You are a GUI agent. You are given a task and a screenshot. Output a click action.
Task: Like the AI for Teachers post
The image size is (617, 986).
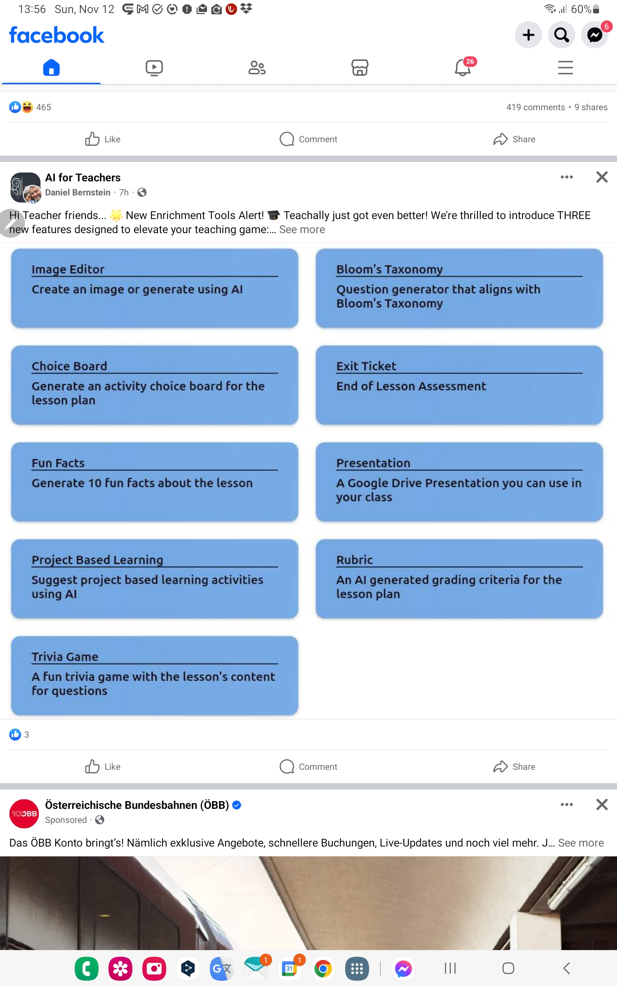(103, 767)
